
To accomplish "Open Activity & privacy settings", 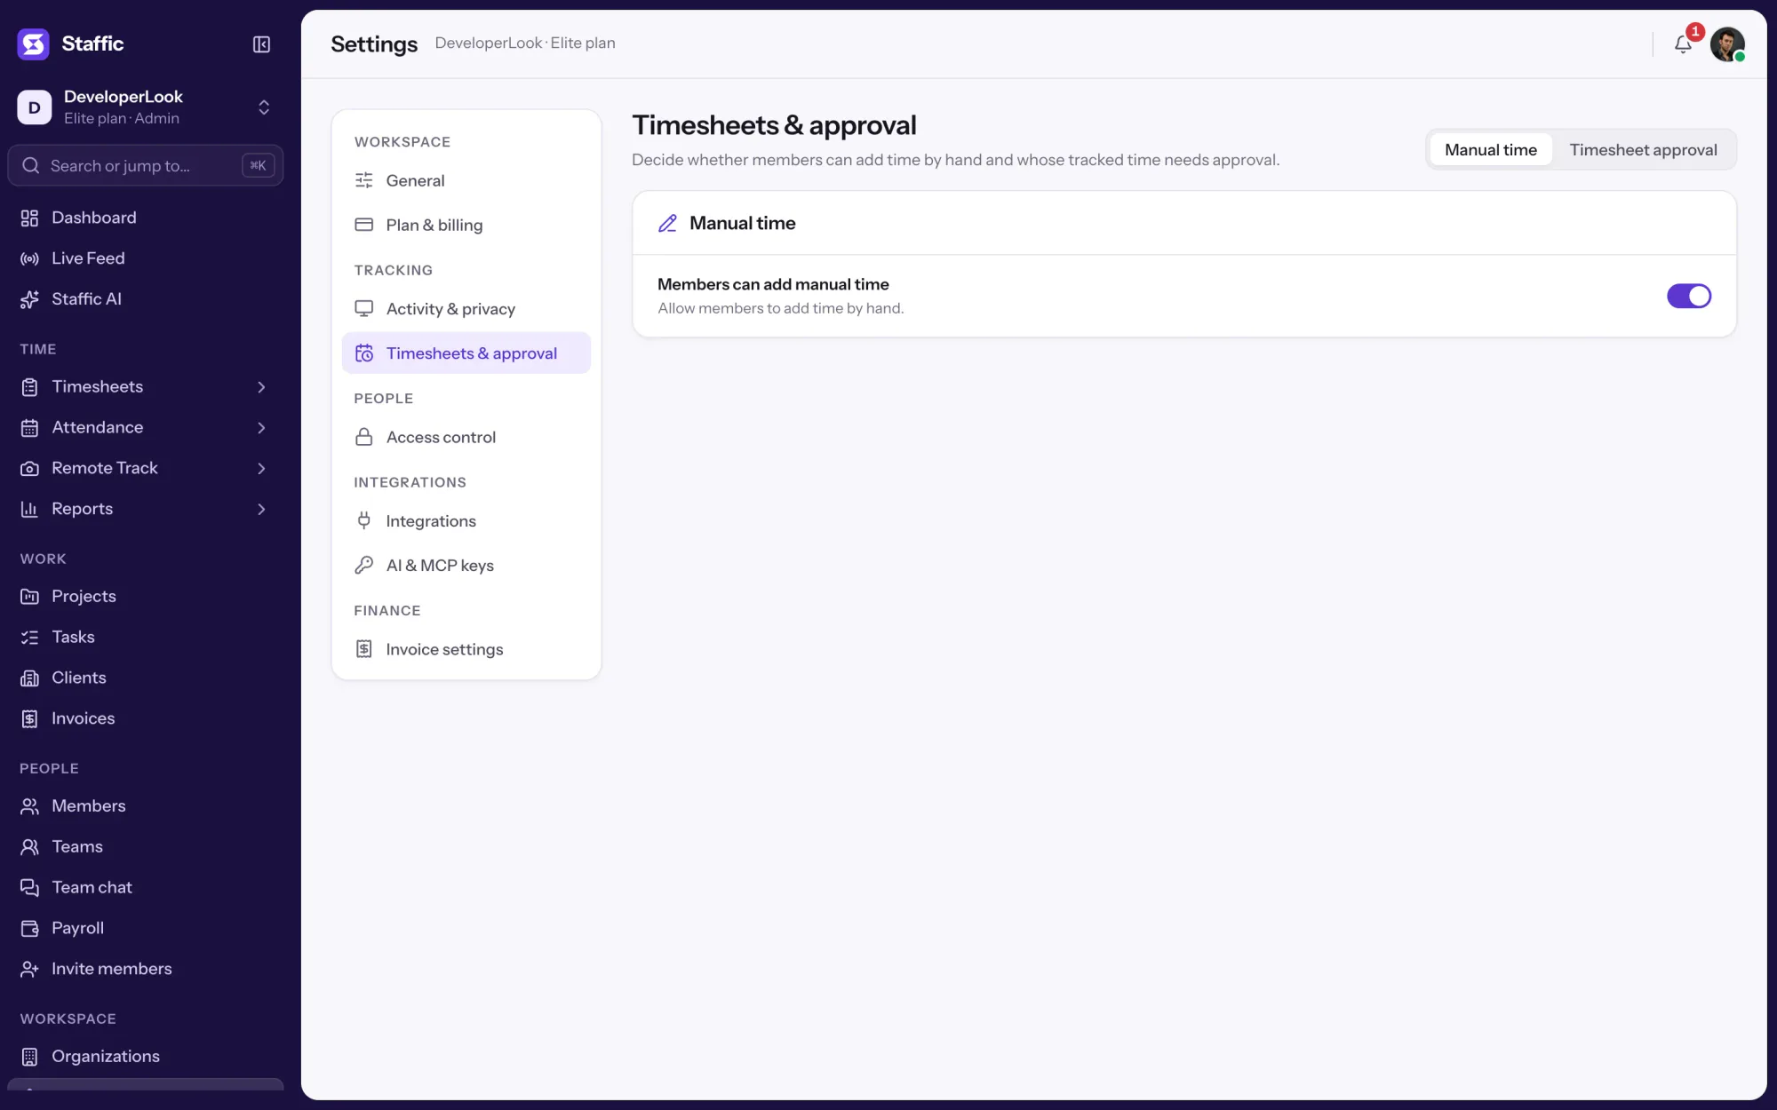I will 466,309.
